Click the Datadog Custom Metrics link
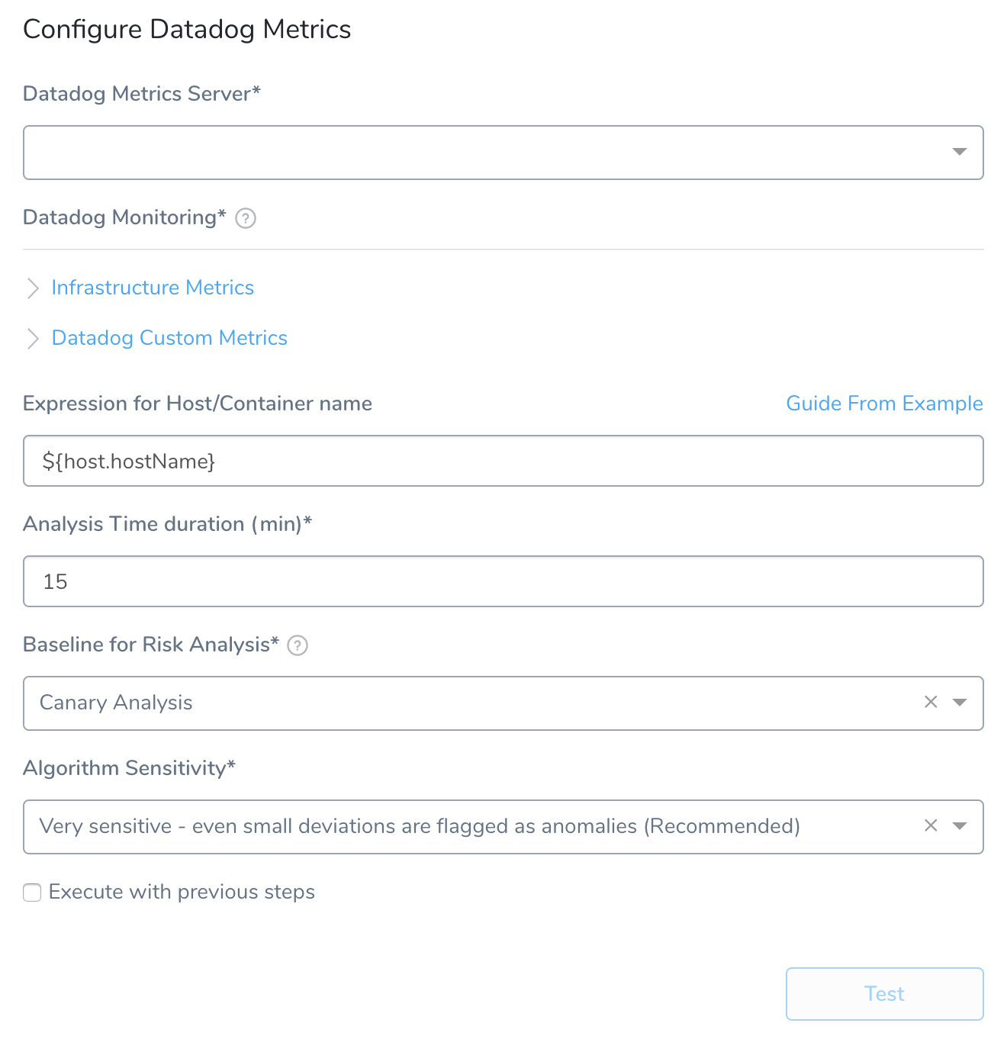Image resolution: width=1007 pixels, height=1039 pixels. 169,338
